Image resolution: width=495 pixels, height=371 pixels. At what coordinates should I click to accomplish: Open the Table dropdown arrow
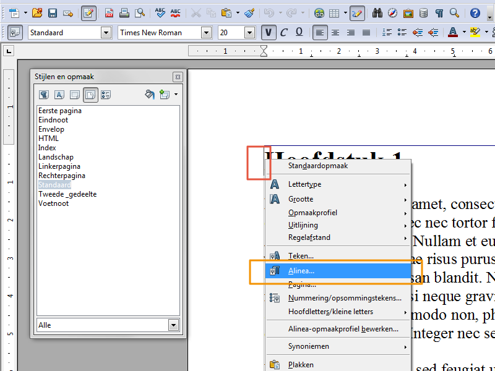[345, 13]
